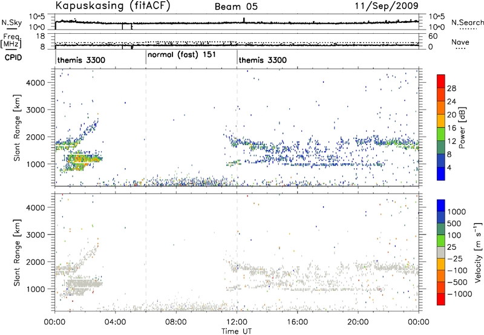
Task: Click the 12:00 time tick label
Action: click(237, 322)
